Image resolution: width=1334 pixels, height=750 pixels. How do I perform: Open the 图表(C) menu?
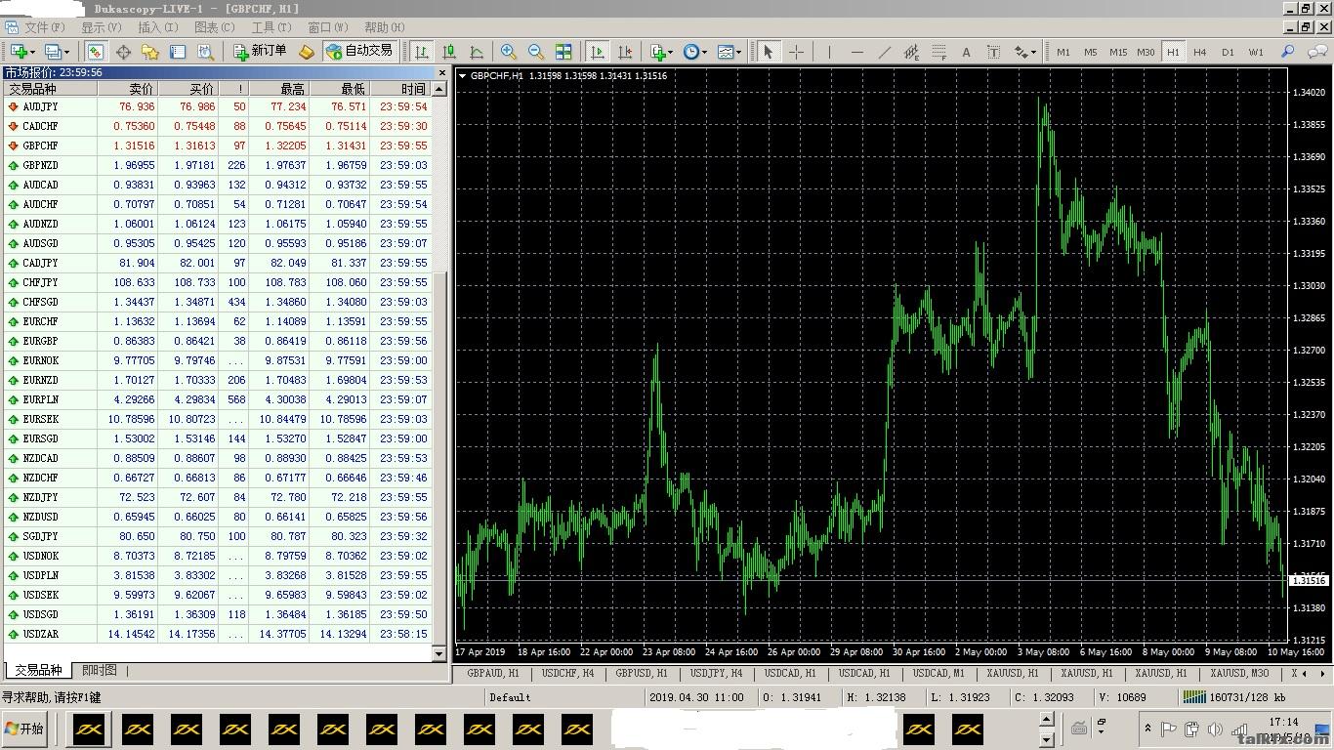pyautogui.click(x=214, y=27)
